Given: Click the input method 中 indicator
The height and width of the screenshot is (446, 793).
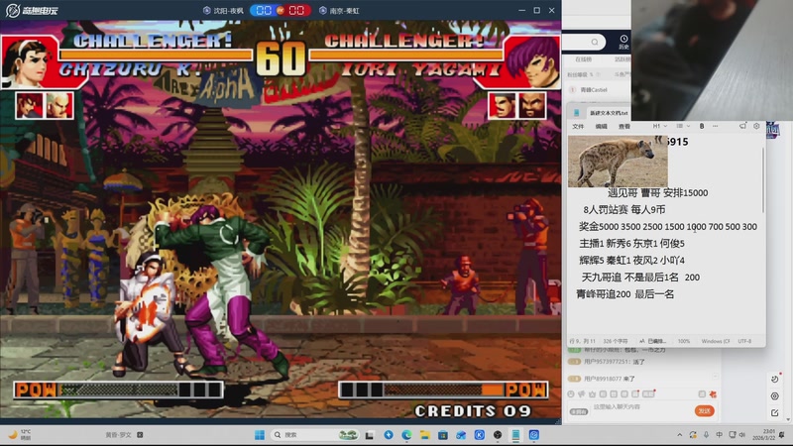Looking at the screenshot, I should 719,435.
